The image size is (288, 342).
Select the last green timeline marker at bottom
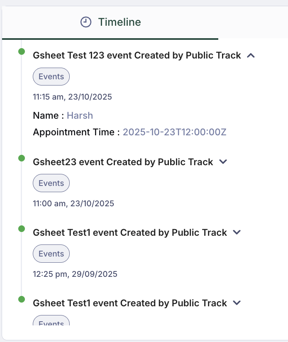pos(22,299)
